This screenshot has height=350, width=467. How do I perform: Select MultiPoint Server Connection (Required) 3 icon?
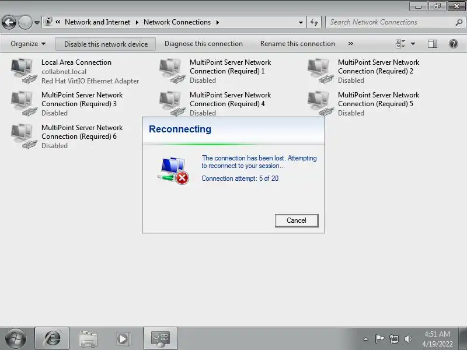coord(24,103)
